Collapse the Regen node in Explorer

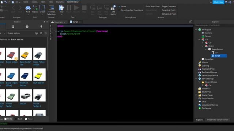click(x=203, y=46)
